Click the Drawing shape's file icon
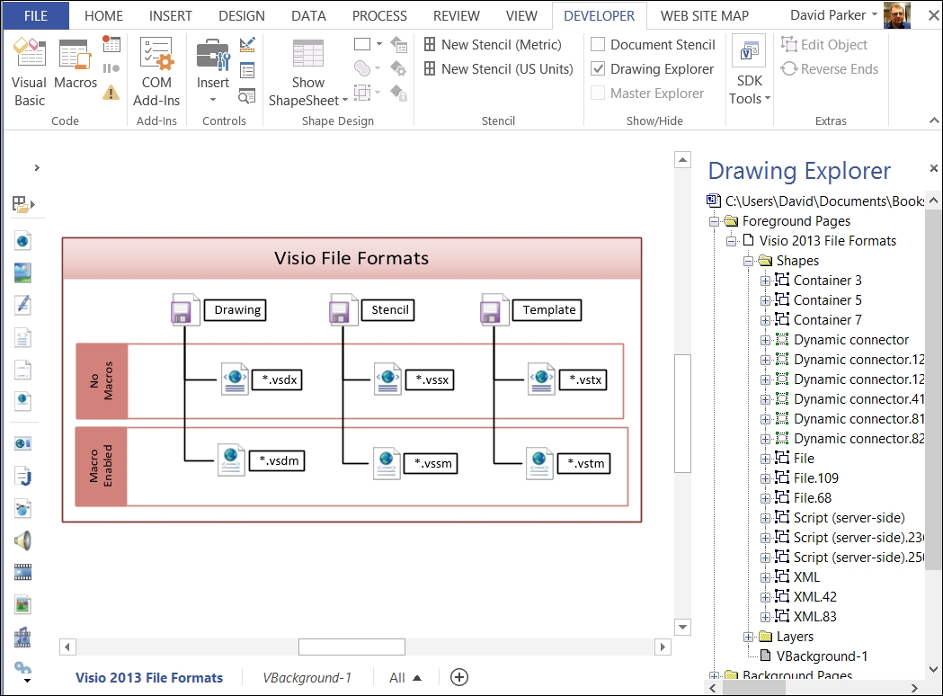This screenshot has height=696, width=943. [x=184, y=310]
